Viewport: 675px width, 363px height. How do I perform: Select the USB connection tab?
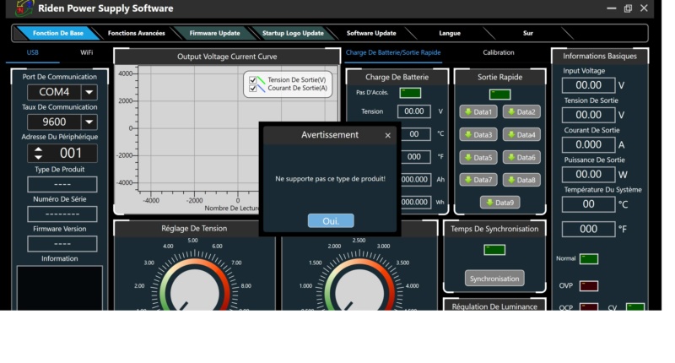click(33, 52)
